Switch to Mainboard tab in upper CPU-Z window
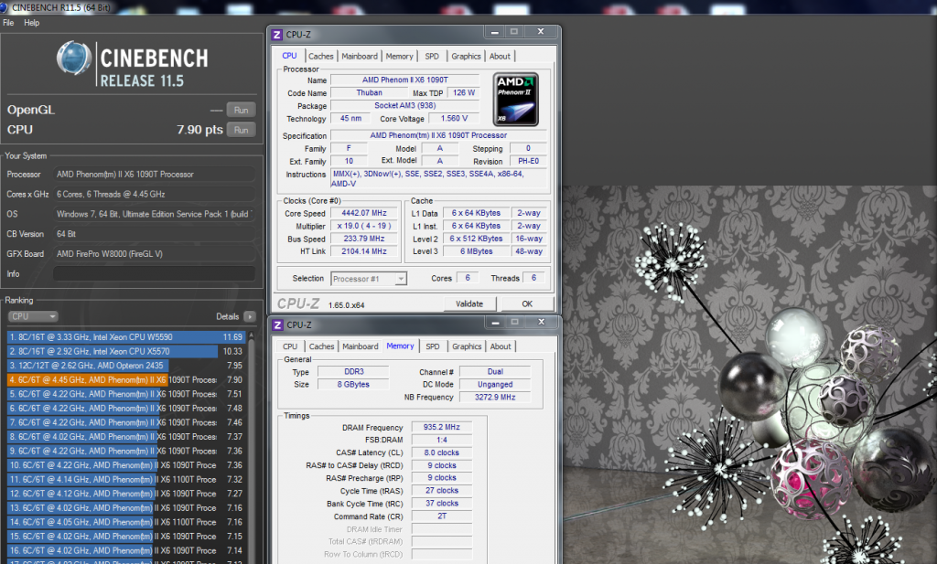Viewport: 937px width, 564px height. pyautogui.click(x=361, y=57)
